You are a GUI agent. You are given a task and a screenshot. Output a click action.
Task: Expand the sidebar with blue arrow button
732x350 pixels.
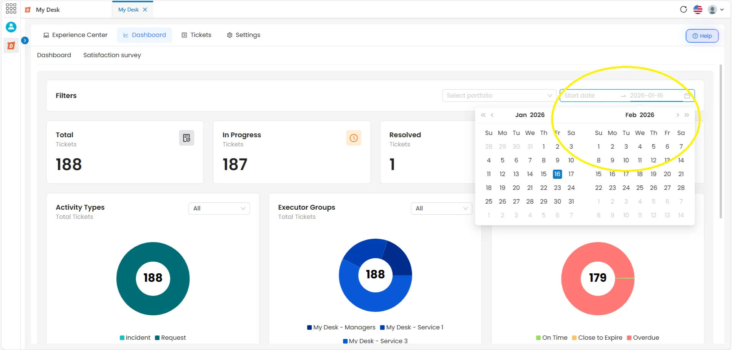[25, 40]
